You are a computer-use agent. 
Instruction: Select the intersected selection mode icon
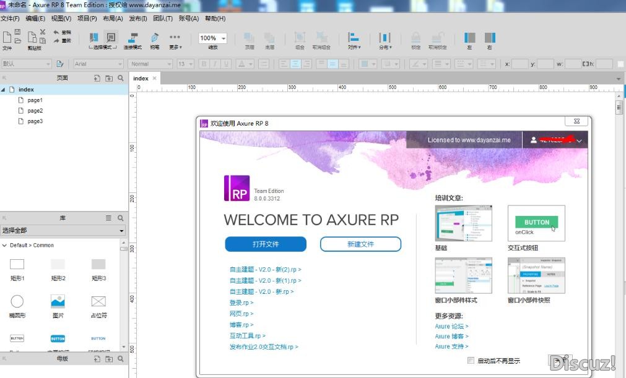pyautogui.click(x=94, y=38)
